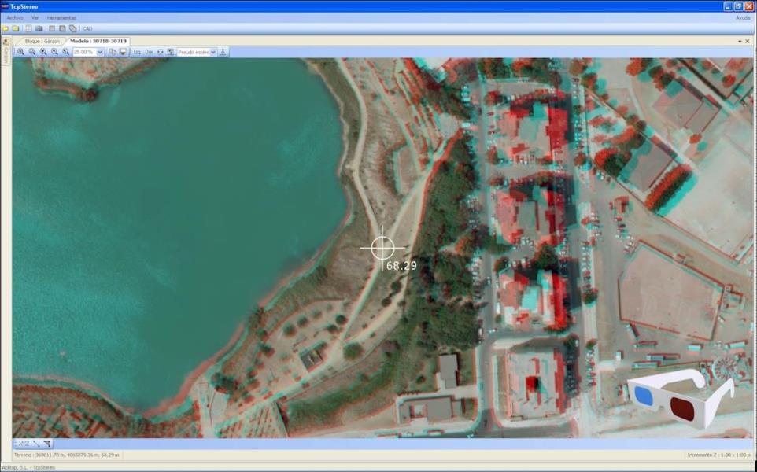Click the copy image icon beside zoom box
This screenshot has height=472, width=757.
pos(113,52)
